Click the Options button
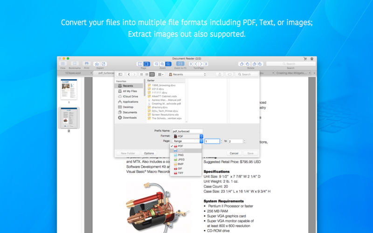This screenshot has width=373, height=233. tap(149, 153)
